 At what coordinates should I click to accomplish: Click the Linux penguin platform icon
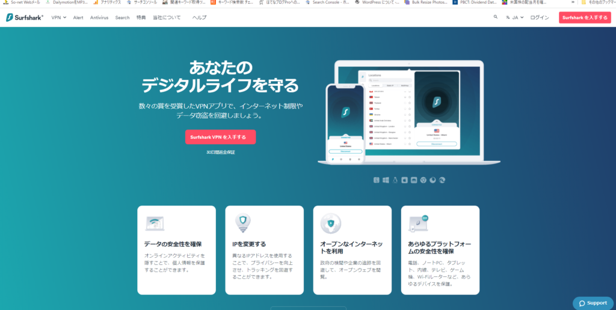coord(395,180)
